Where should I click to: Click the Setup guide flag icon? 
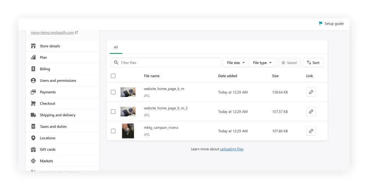[321, 24]
